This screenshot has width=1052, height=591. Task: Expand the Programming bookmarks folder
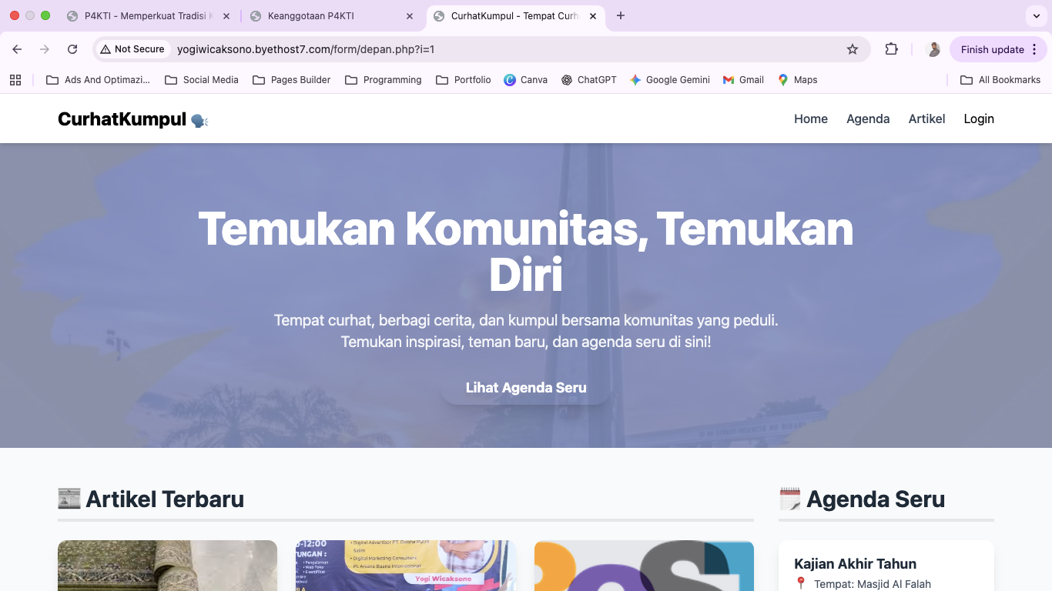tap(383, 80)
